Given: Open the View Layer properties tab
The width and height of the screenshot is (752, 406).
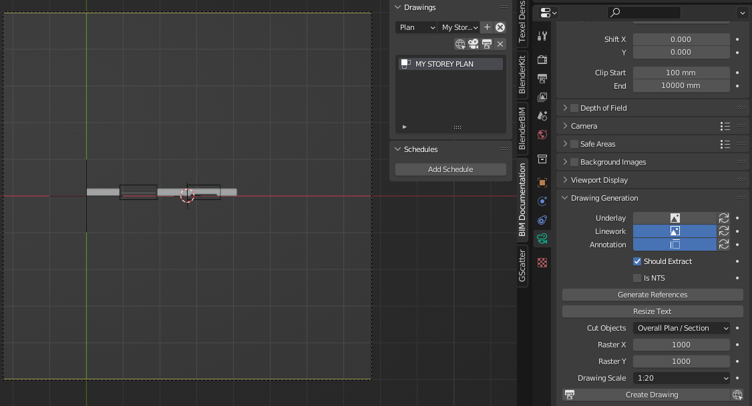Looking at the screenshot, I should coord(542,97).
